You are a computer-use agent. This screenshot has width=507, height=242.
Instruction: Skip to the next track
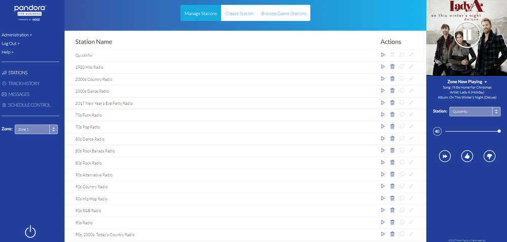[445, 157]
